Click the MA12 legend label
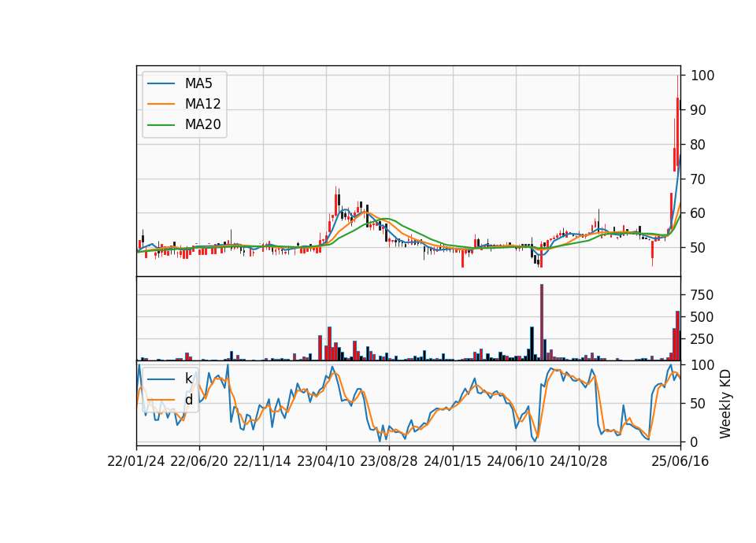756x543 pixels. coord(202,104)
